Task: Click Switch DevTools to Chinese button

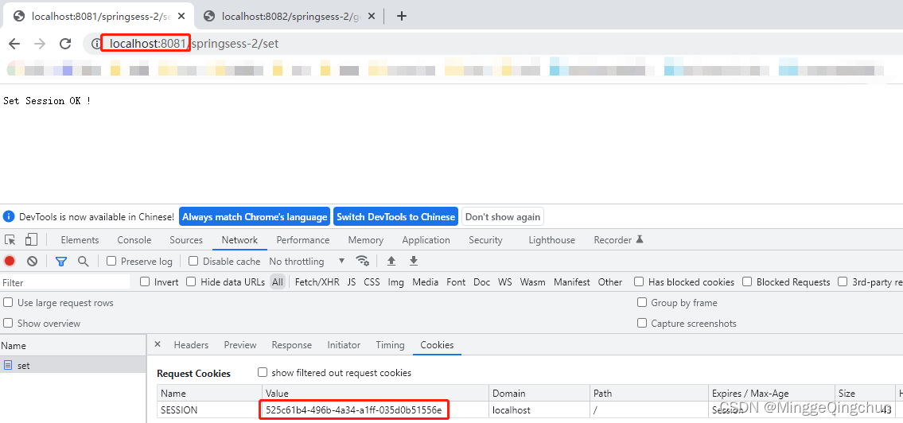Action: (395, 217)
